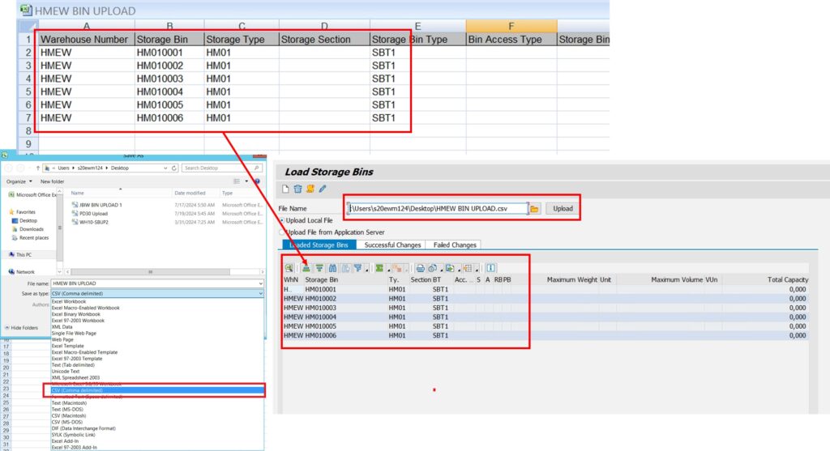Click the refresh icon in Save As address bar
Screen dimensions: 830x451
coord(174,168)
